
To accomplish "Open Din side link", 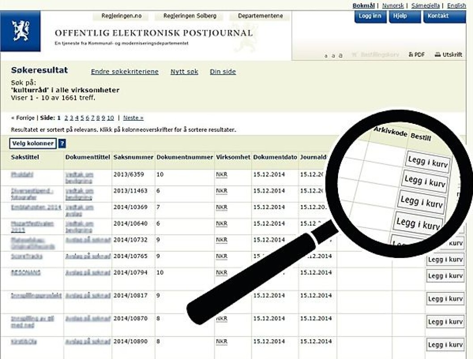I will pyautogui.click(x=223, y=72).
